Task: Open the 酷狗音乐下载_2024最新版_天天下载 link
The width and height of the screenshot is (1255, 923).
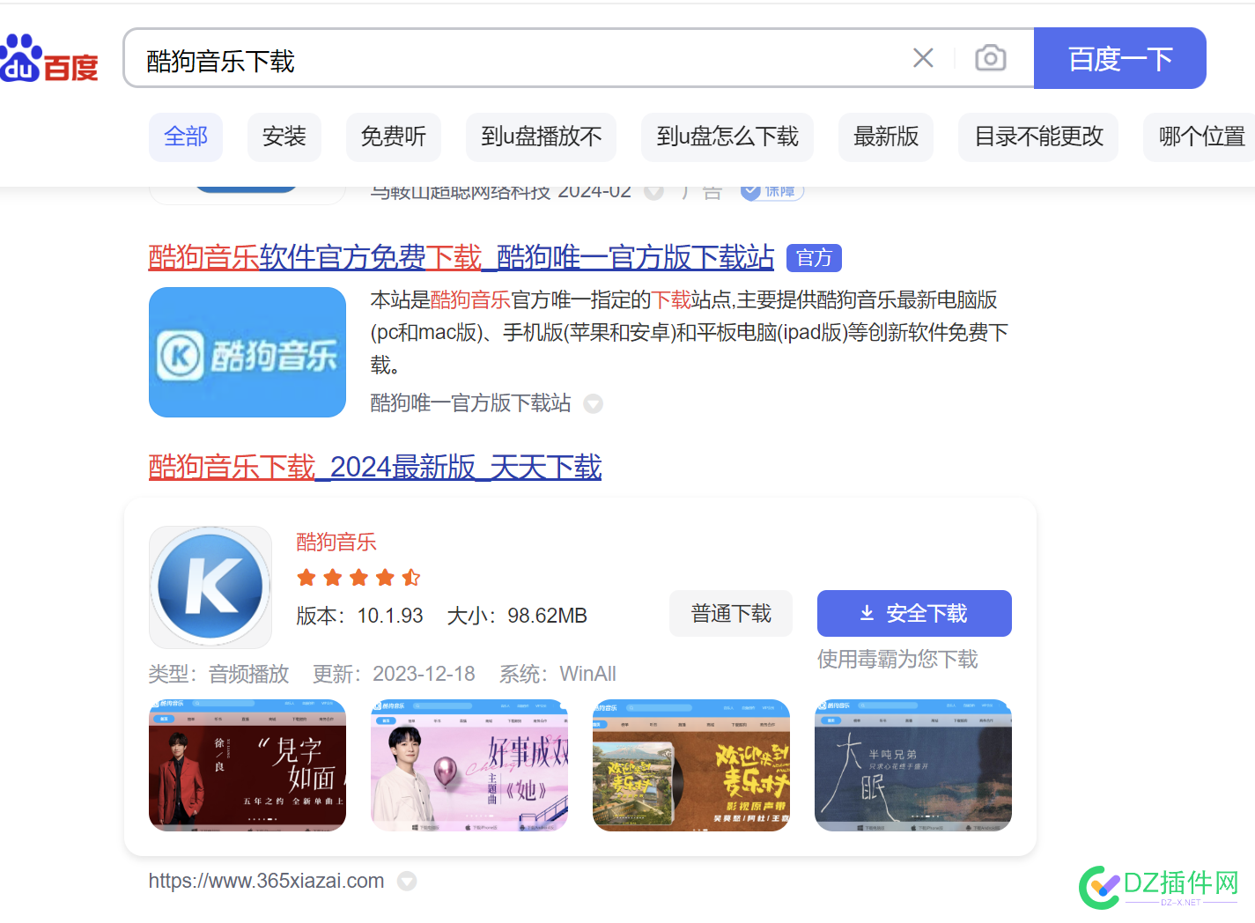Action: [374, 467]
